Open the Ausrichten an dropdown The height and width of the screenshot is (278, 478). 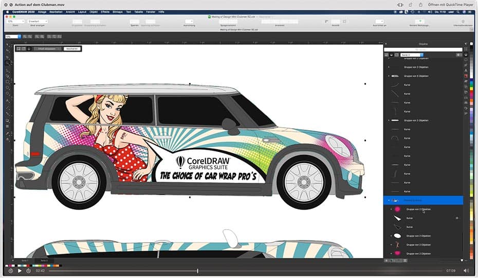pos(379,22)
